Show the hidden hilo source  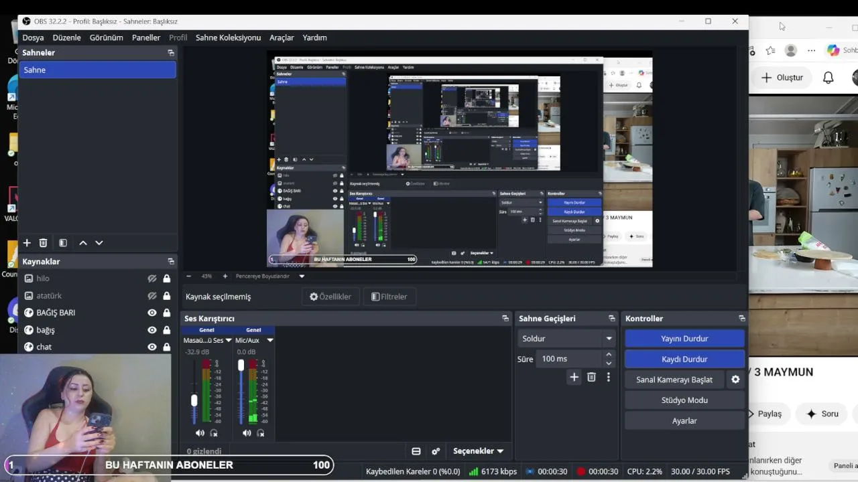[152, 278]
